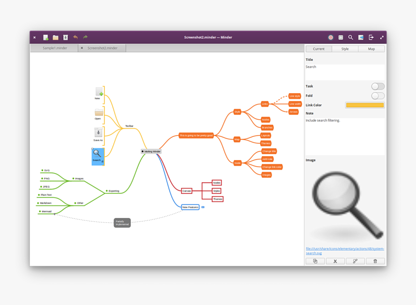Switch to the Sample1.minder tab
Viewport: 416px width, 305px height.
(x=55, y=48)
